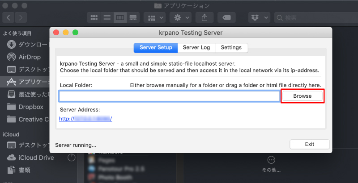This screenshot has width=358, height=183.
Task: Open the Dropbox toolbar dropdown
Action: 259,18
